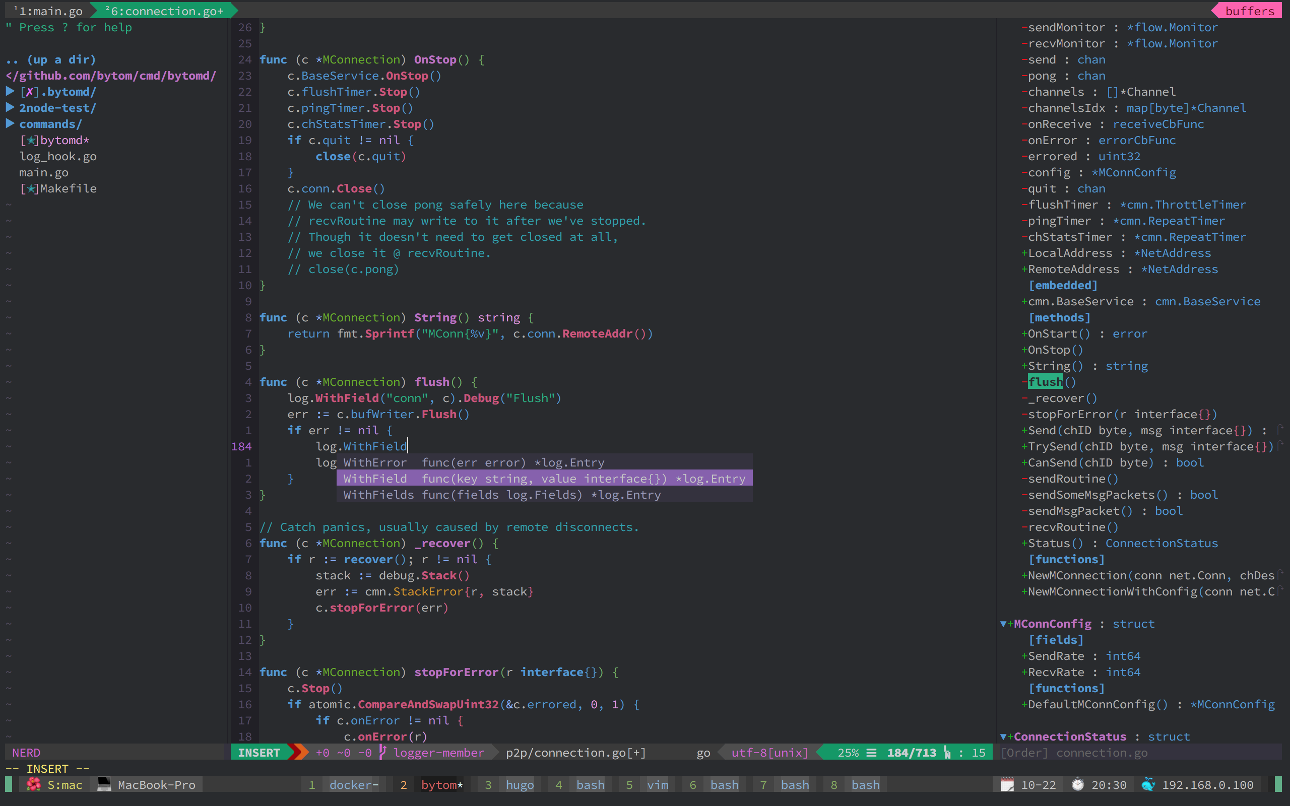Switch to tmux window 2 bytom
Screen dimensions: 1290x806
431,784
